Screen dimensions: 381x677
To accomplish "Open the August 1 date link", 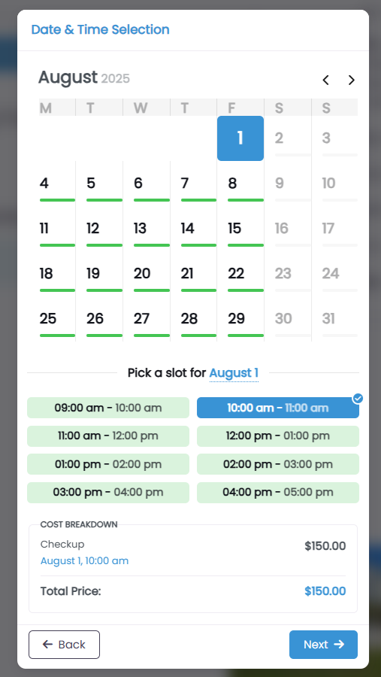I will tap(234, 373).
